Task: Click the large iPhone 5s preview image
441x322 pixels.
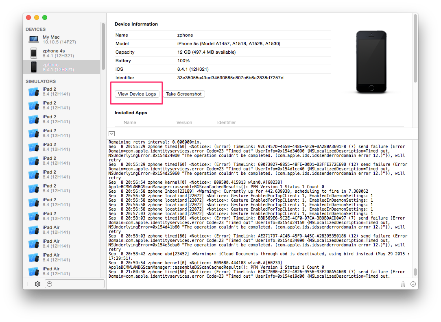Action: [371, 62]
